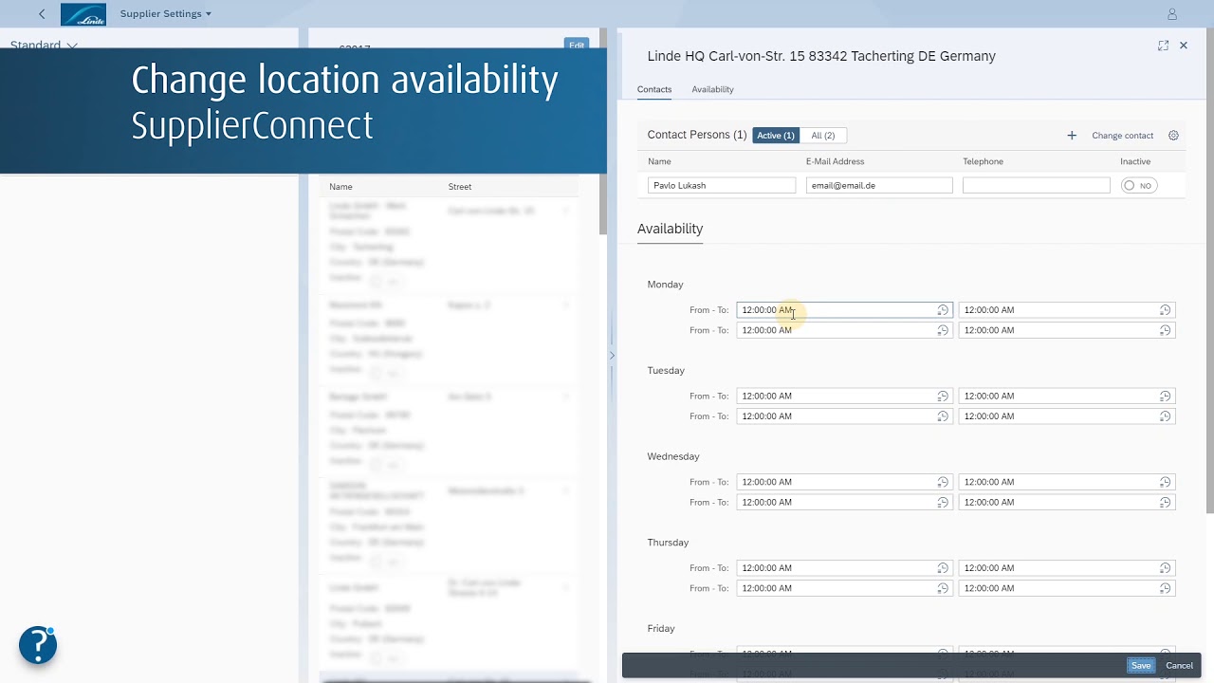This screenshot has width=1214, height=683.
Task: Open time picker for Wednesday second To
Action: click(1165, 502)
